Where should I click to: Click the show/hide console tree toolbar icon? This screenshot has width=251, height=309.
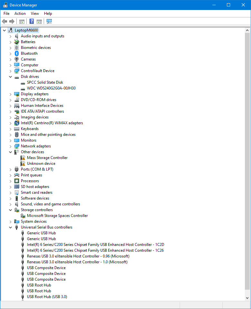click(22, 21)
